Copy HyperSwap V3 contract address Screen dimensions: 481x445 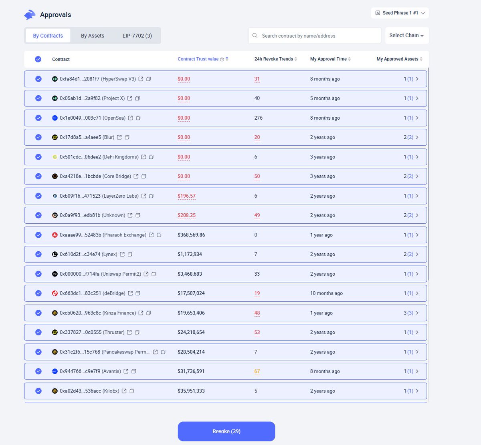tap(148, 79)
